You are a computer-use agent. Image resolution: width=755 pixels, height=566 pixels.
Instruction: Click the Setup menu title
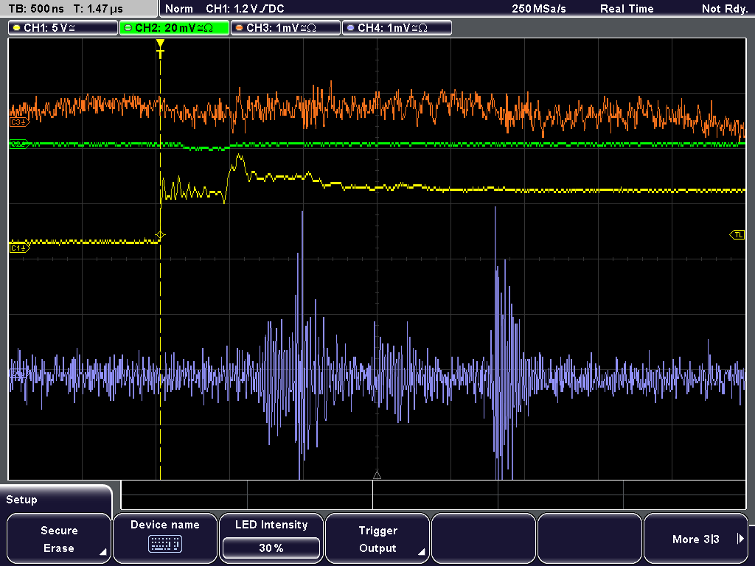click(21, 500)
